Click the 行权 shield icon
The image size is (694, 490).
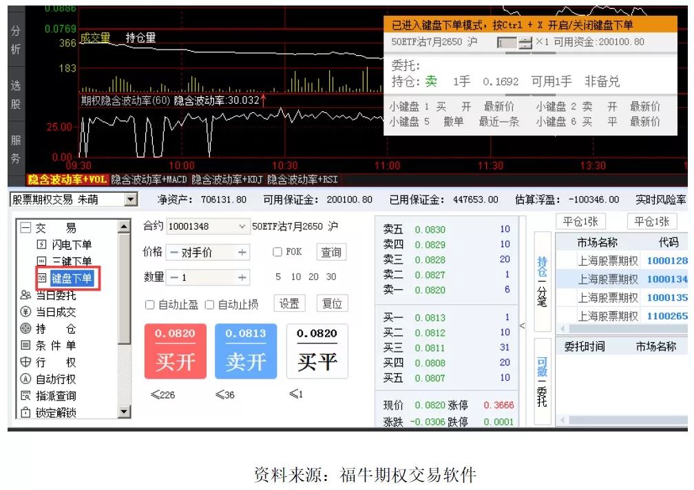(x=25, y=362)
